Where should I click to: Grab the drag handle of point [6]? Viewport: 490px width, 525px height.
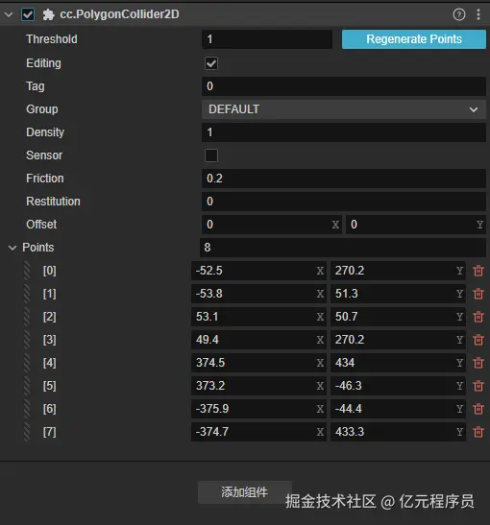[27, 409]
